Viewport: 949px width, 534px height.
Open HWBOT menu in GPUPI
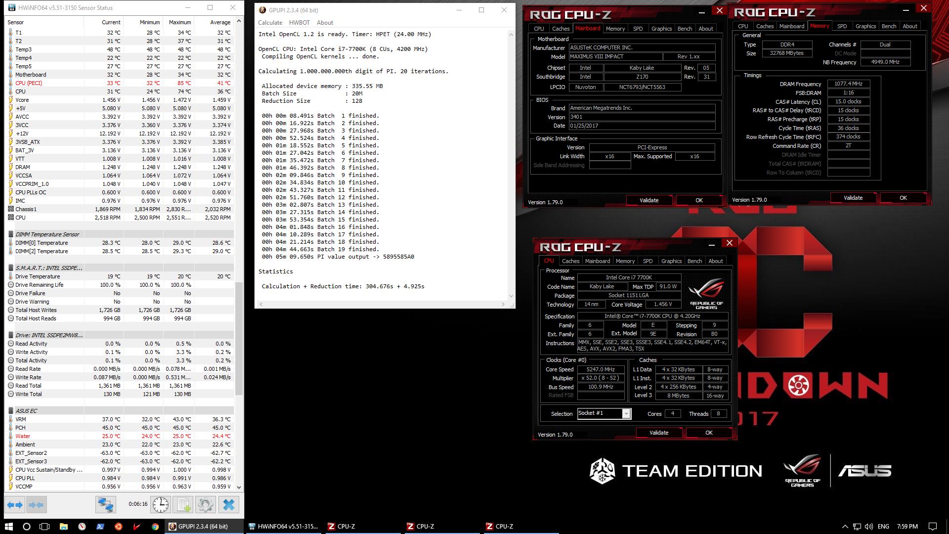pyautogui.click(x=299, y=23)
